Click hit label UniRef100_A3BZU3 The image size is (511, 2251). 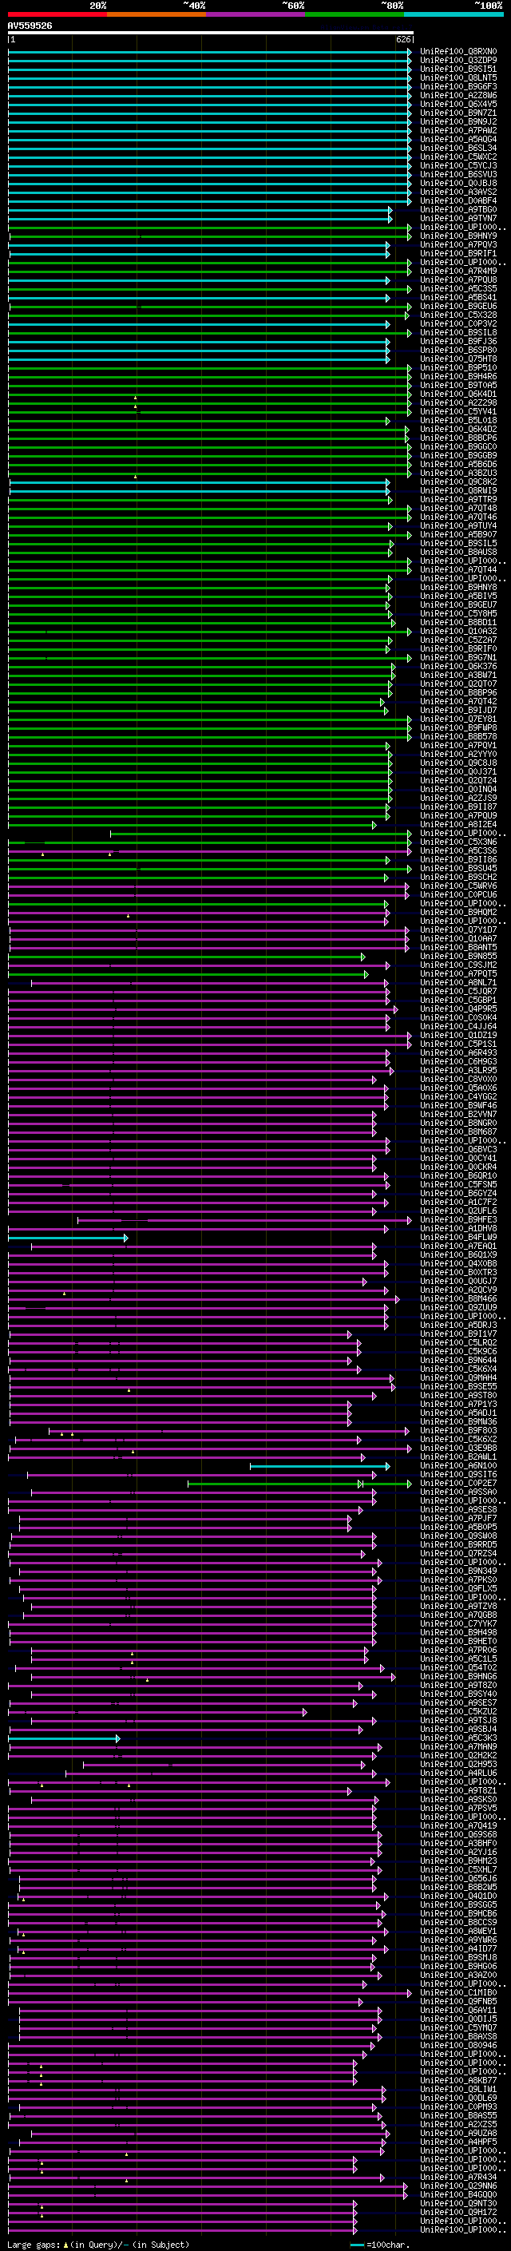[x=458, y=473]
